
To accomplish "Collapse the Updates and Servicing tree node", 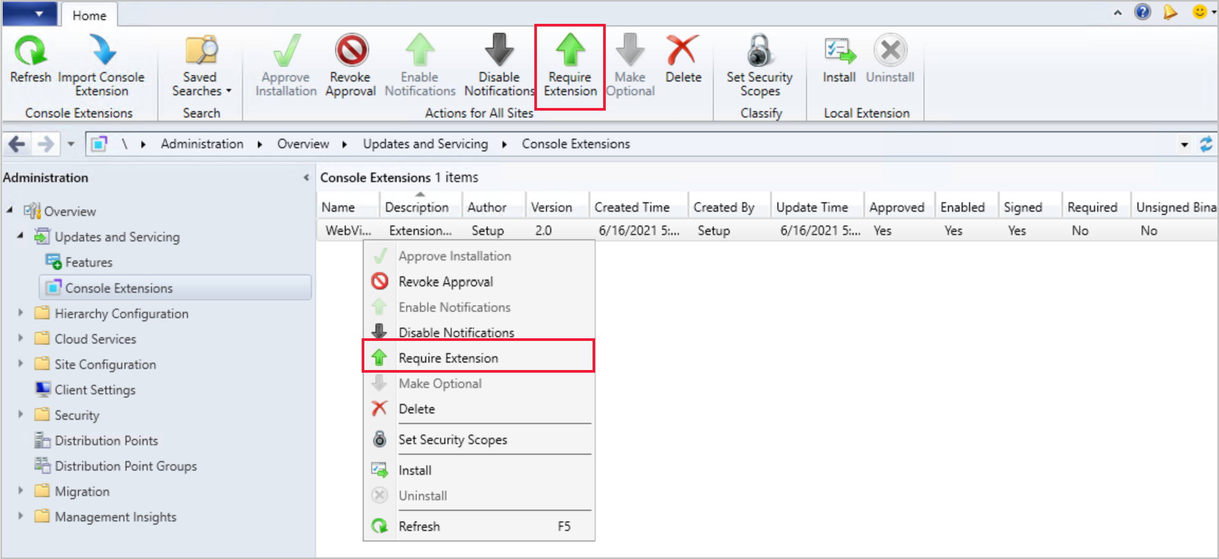I will coord(21,236).
